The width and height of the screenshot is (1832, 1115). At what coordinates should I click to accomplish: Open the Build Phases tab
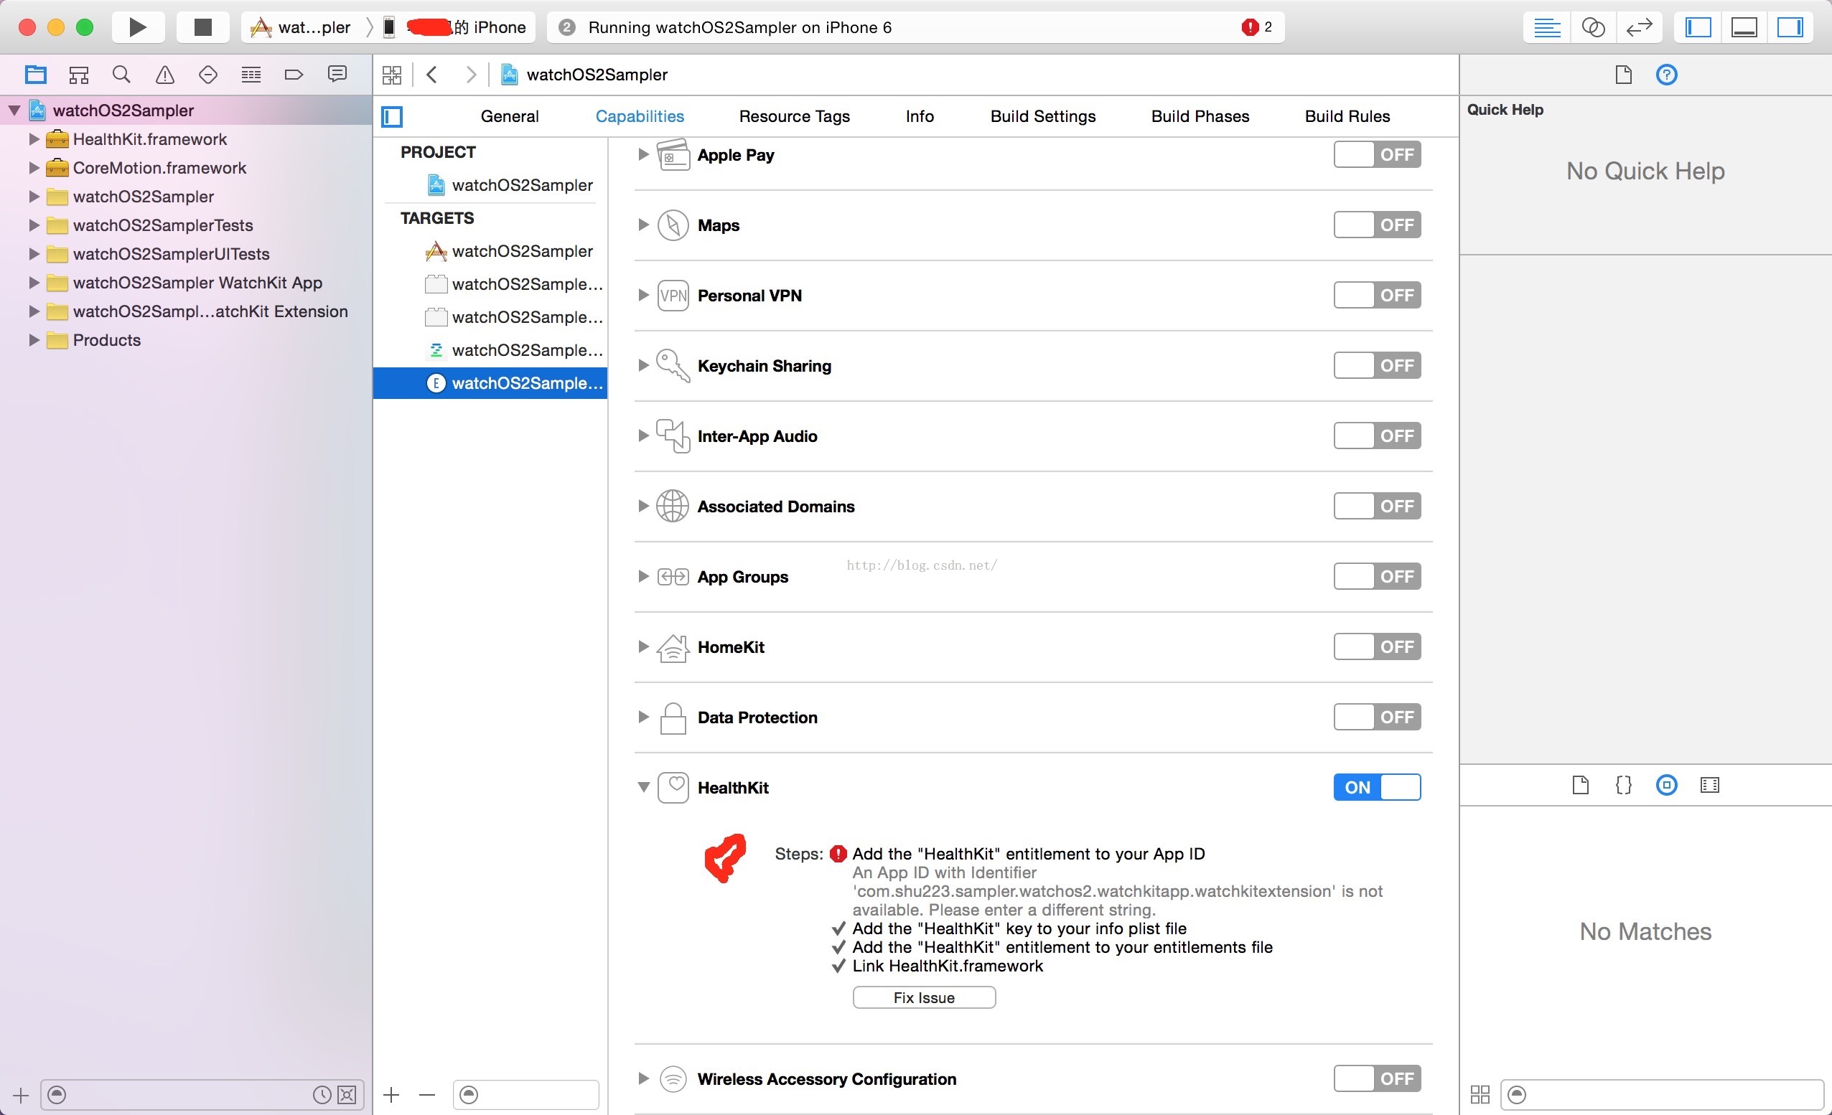(1200, 116)
